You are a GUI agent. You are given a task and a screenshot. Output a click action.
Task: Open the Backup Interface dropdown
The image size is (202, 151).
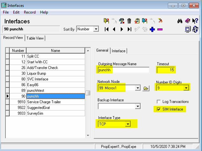coord(138,106)
